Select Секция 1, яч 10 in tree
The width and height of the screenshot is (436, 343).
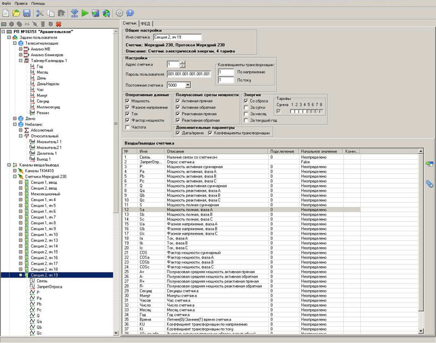tap(44, 234)
